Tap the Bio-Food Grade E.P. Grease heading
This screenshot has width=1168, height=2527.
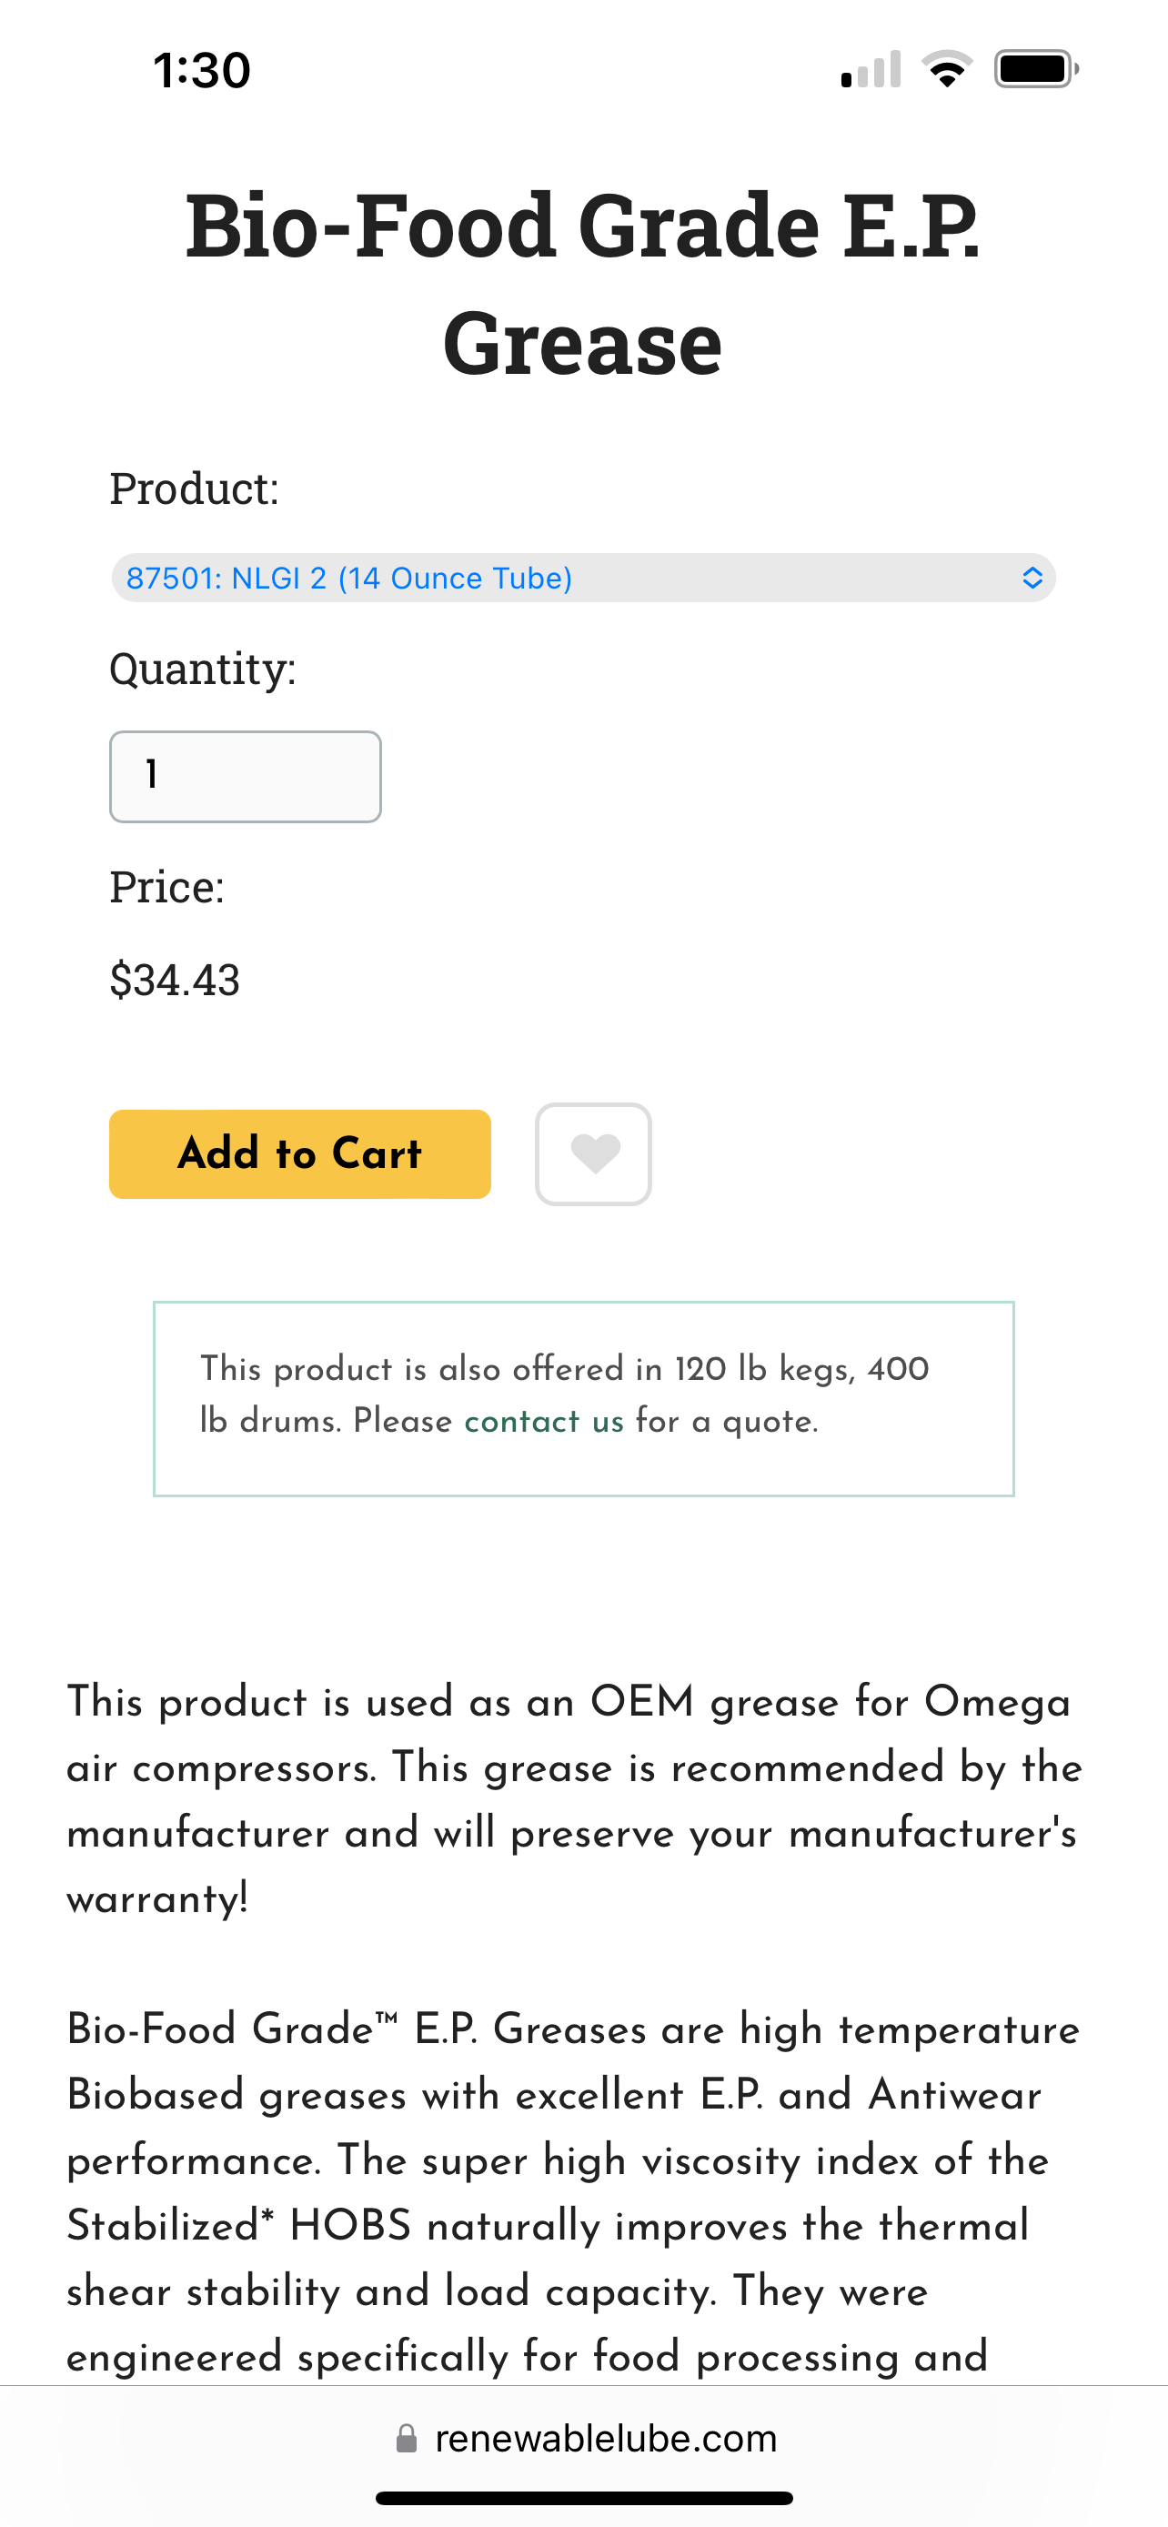(583, 283)
